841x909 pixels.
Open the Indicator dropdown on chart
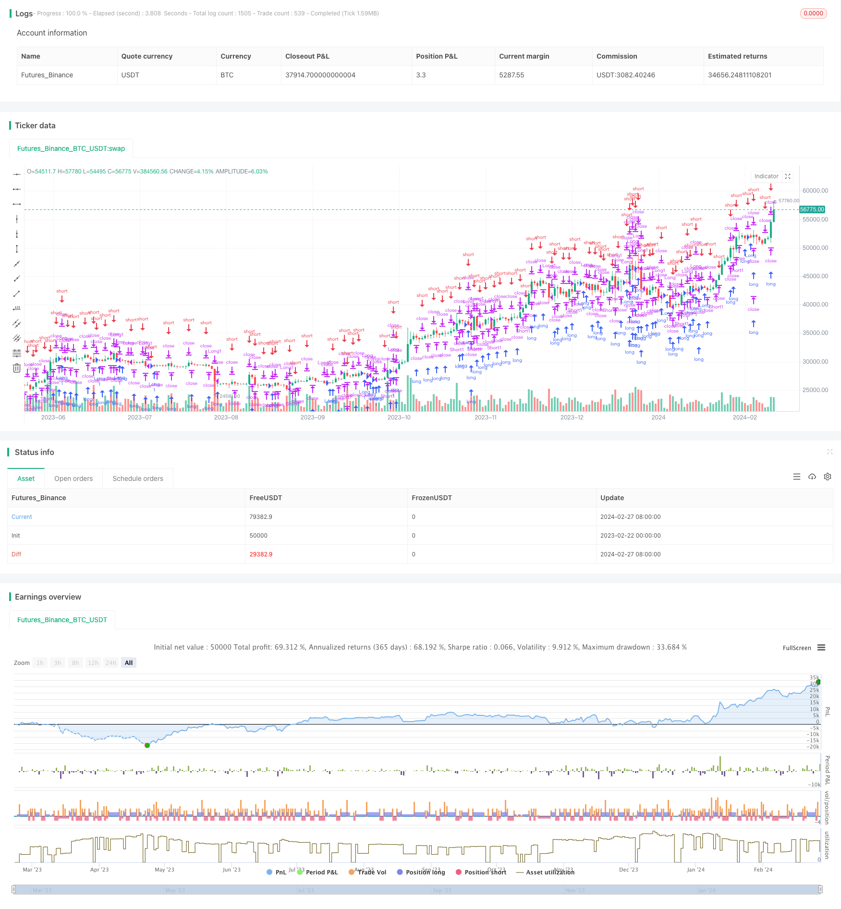766,176
